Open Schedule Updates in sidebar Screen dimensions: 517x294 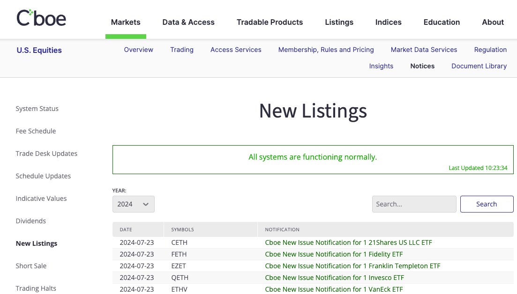click(43, 176)
